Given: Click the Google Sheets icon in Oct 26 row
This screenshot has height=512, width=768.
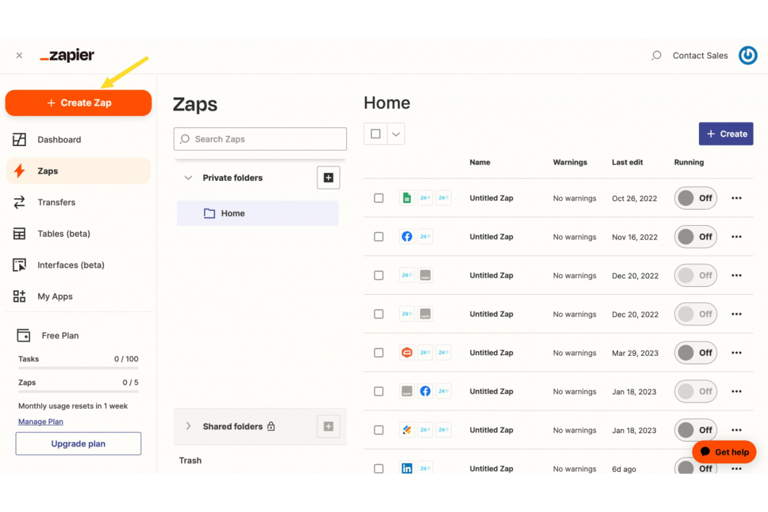Looking at the screenshot, I should pos(407,198).
